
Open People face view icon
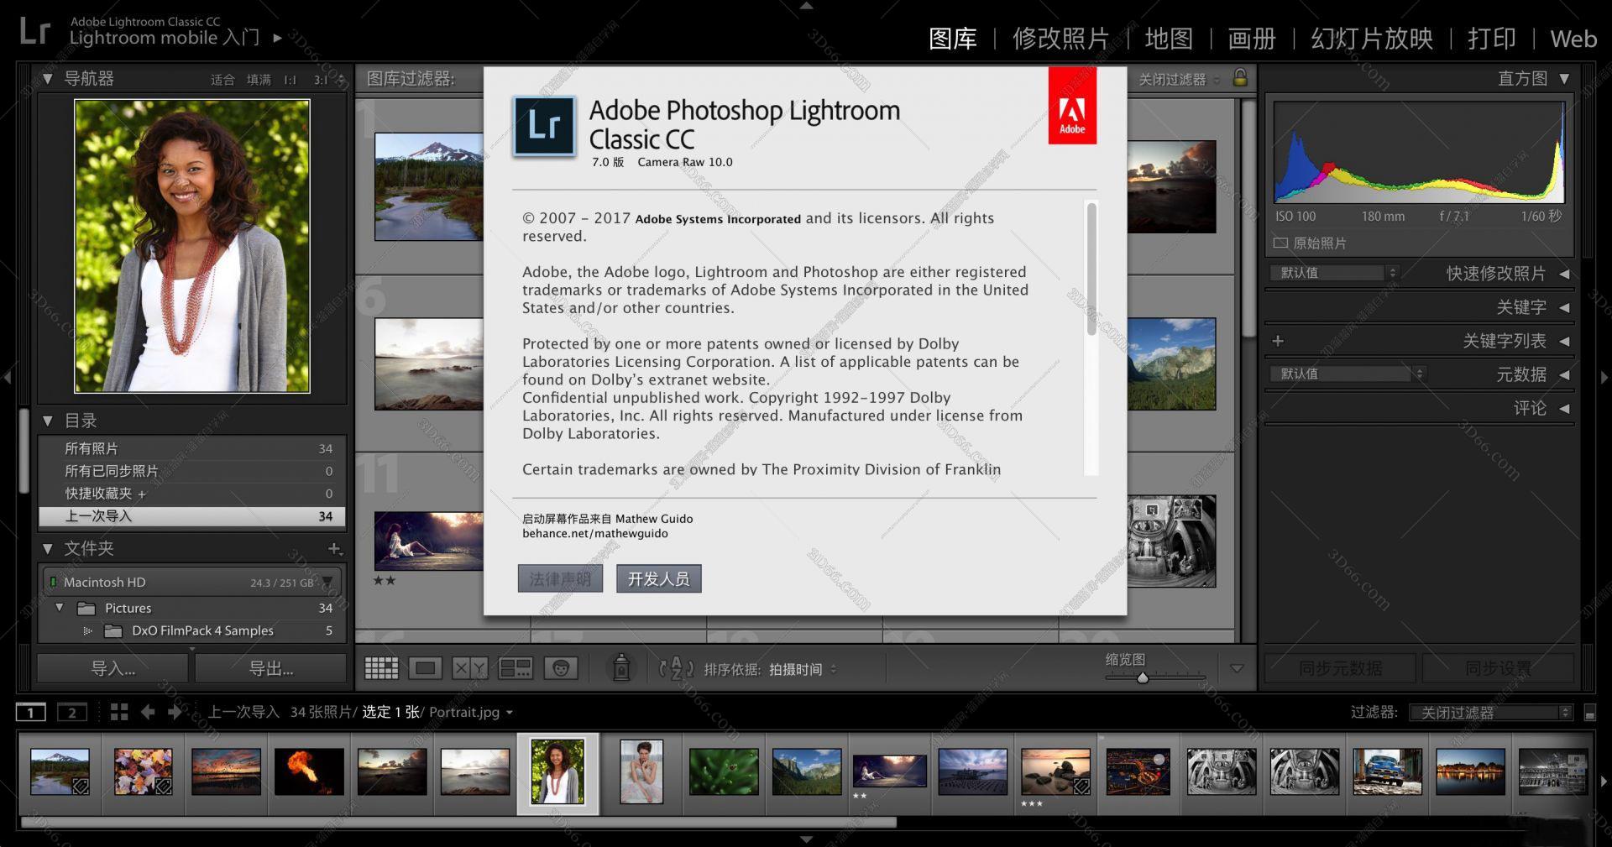coord(561,668)
